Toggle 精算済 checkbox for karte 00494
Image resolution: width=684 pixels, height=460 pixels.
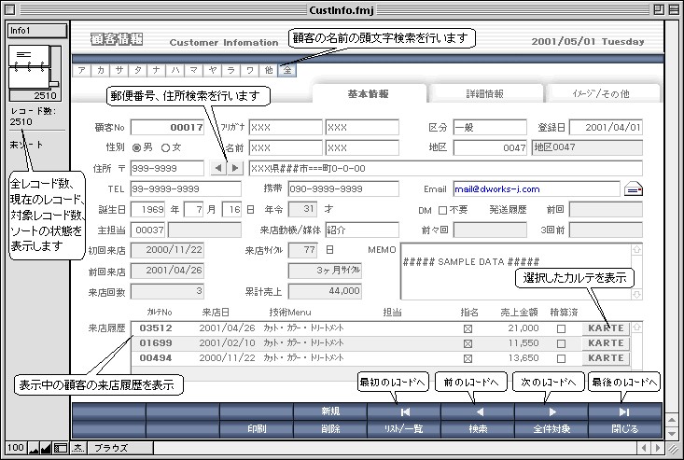click(561, 358)
